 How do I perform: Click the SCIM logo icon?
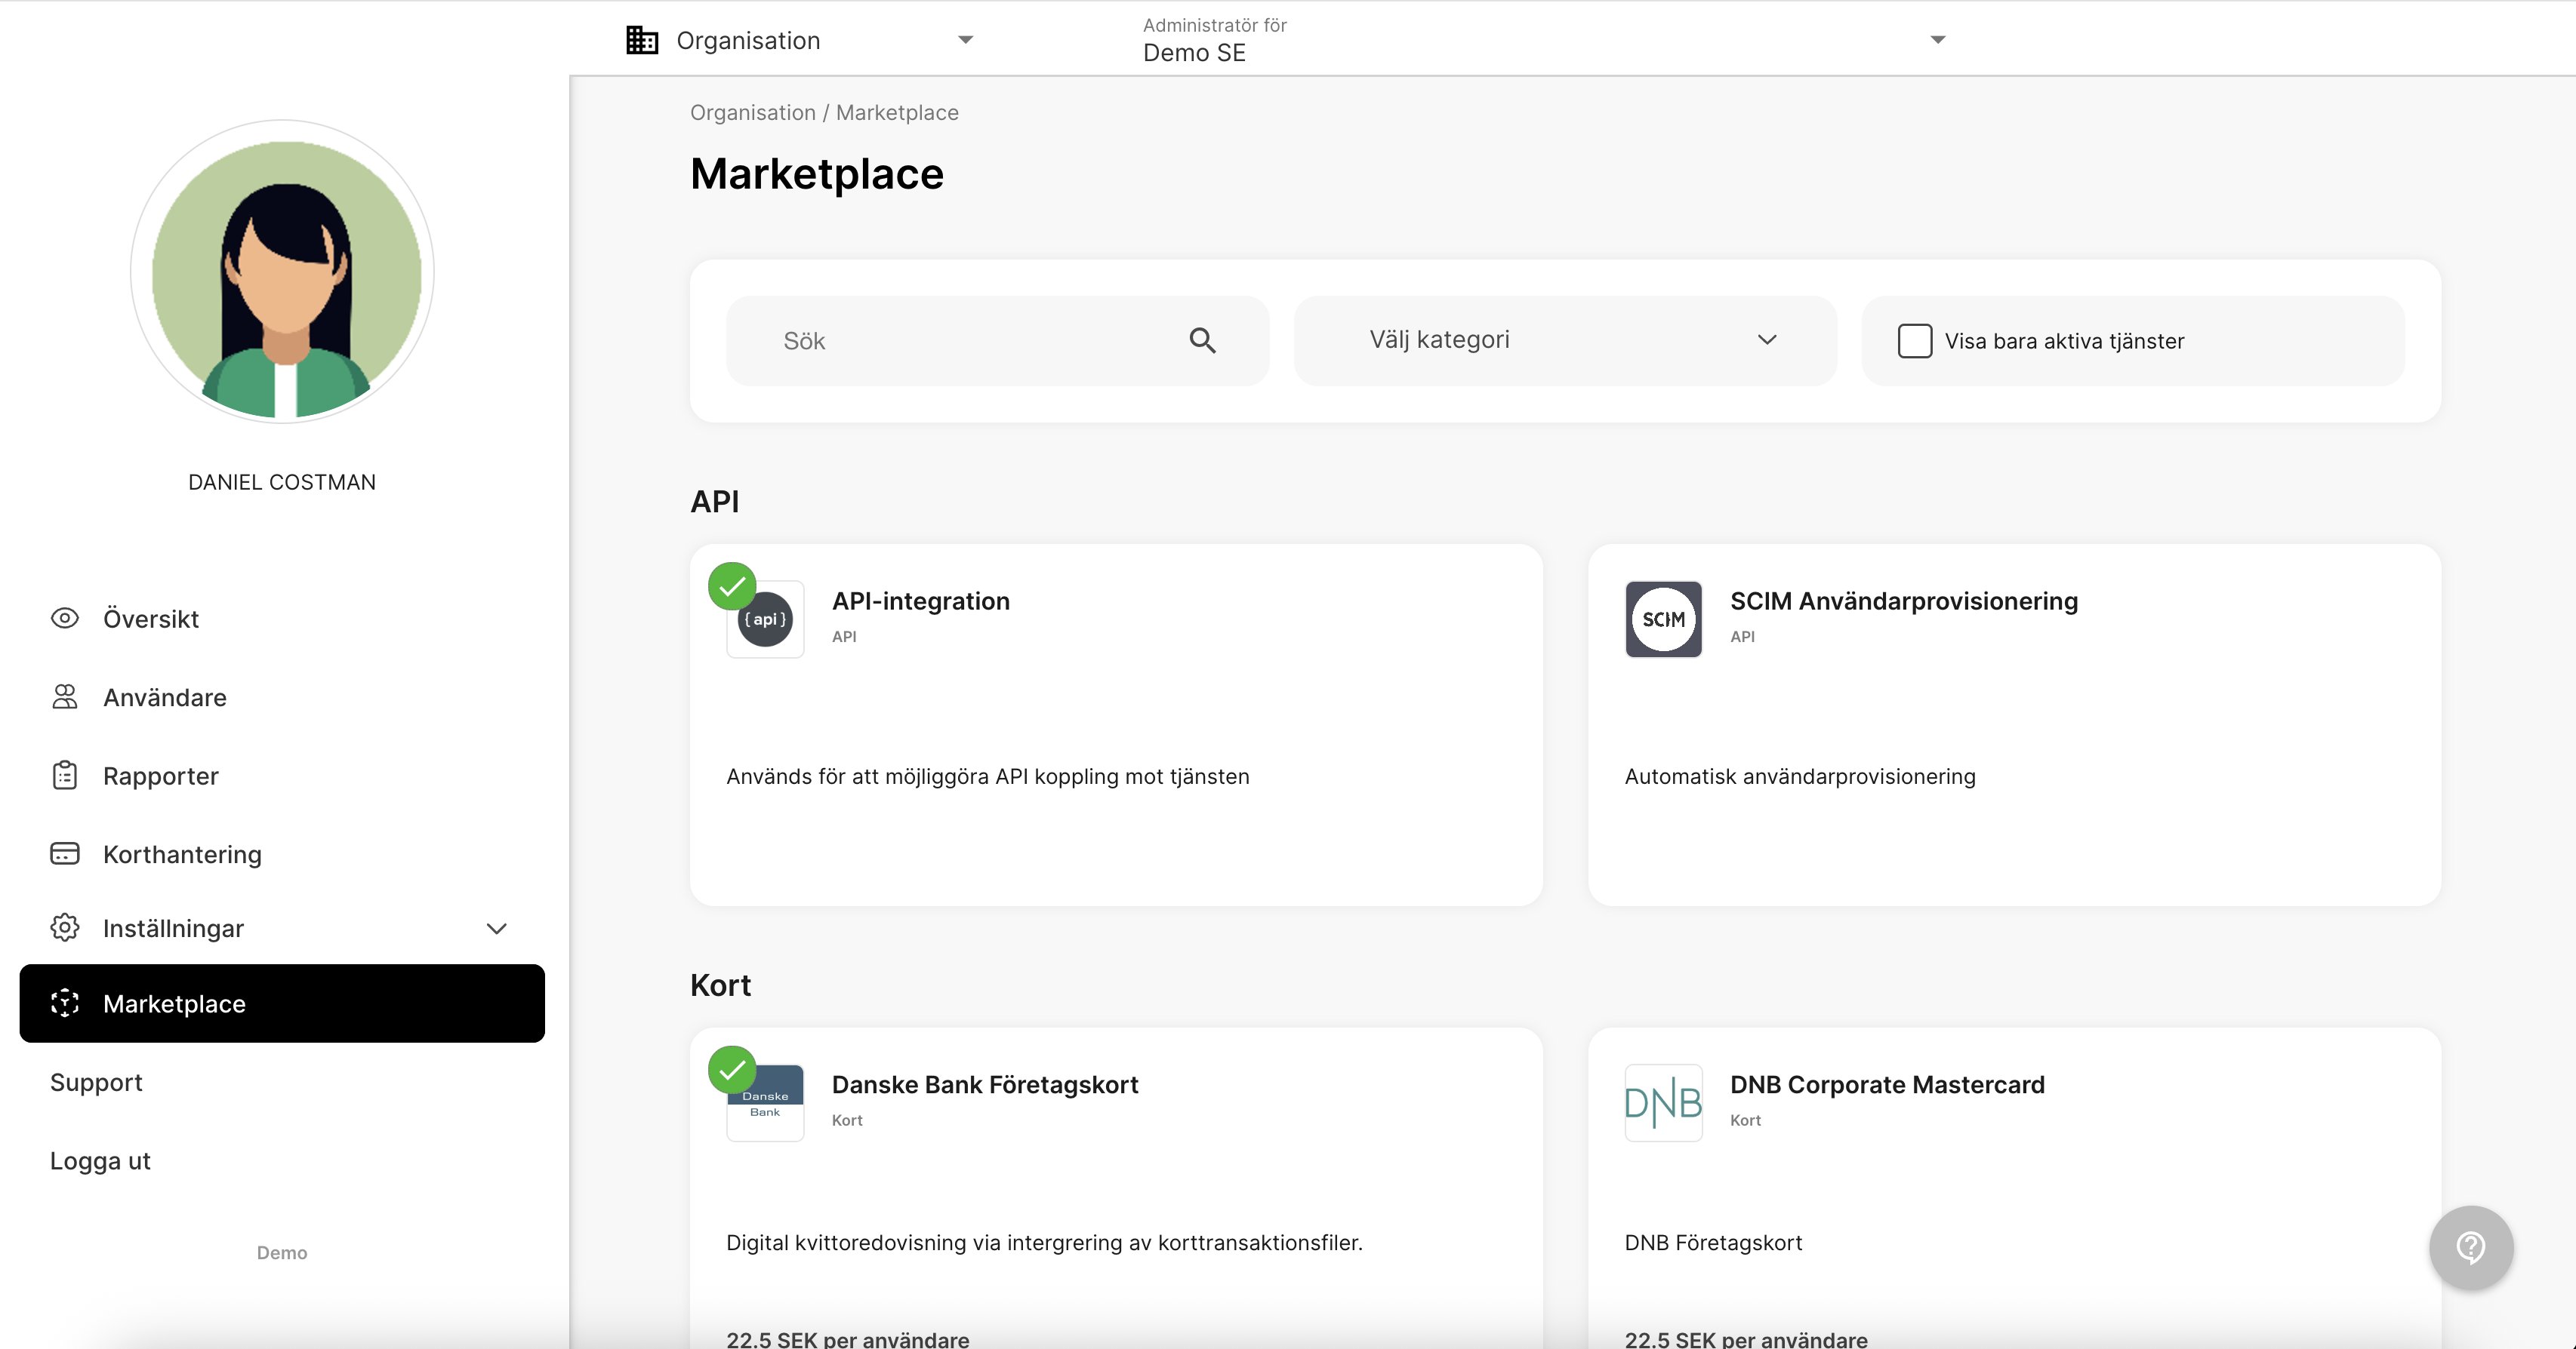coord(1663,619)
